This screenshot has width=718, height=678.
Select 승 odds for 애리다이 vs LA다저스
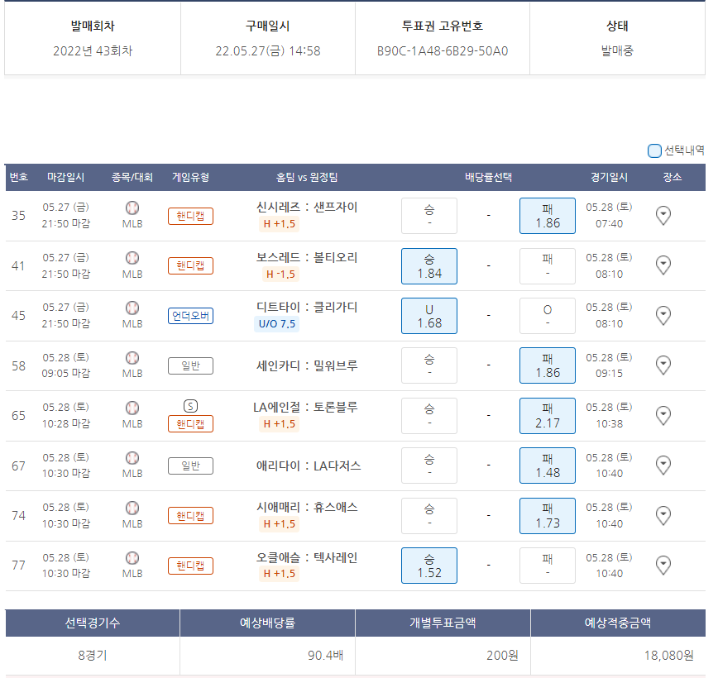pyautogui.click(x=429, y=466)
